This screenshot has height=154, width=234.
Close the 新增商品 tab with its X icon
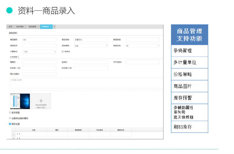[x=51, y=26]
